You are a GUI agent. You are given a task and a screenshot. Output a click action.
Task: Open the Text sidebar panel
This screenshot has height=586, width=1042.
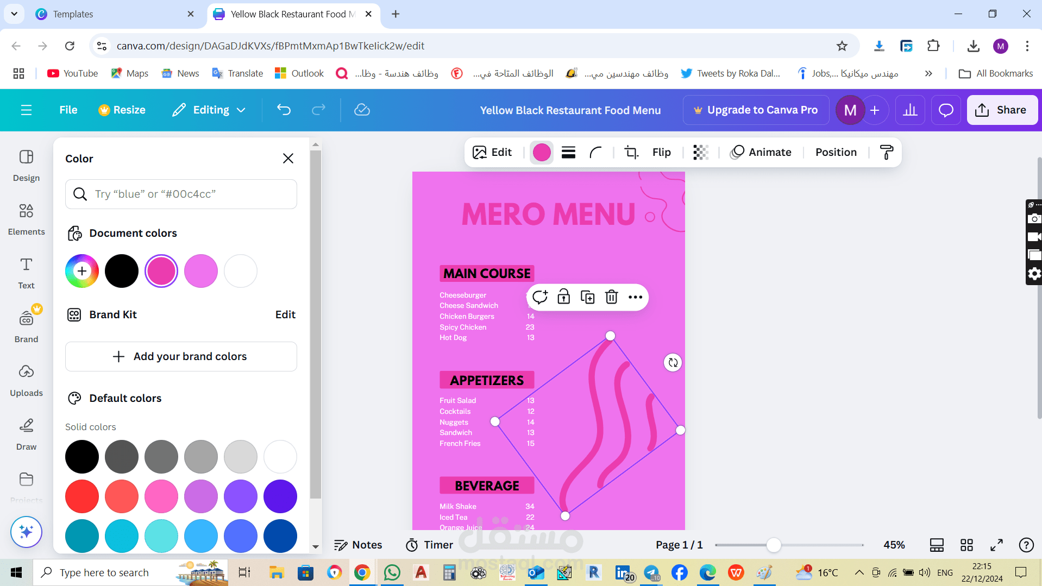(x=26, y=273)
